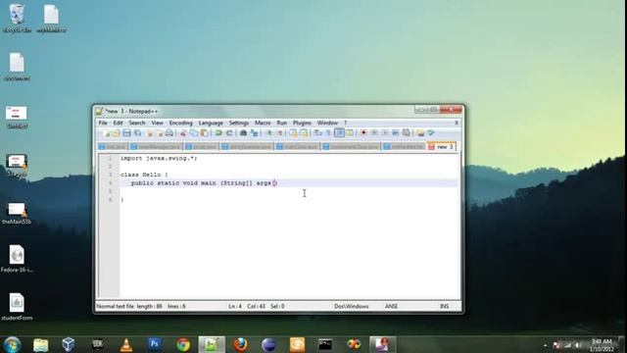Click the synchronize vertical scrolling icon

(293, 133)
